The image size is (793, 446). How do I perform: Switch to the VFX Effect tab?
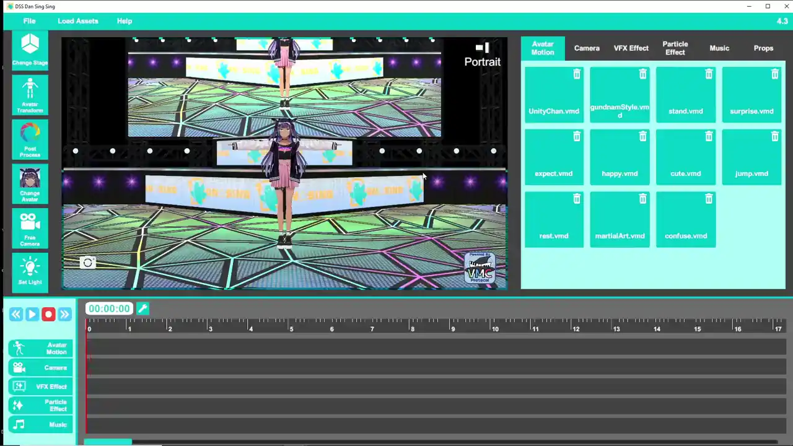point(631,48)
